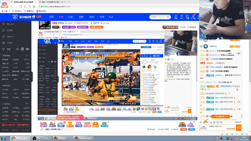Open the browser home page icon
This screenshot has height=141, width=251.
(25, 7)
